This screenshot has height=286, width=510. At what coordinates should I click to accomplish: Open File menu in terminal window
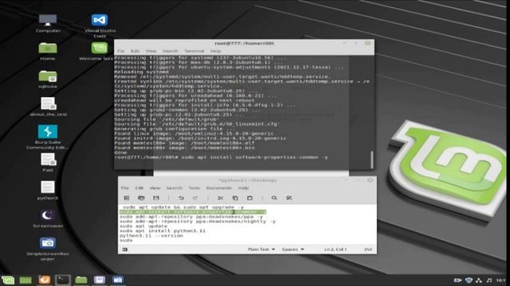click(x=120, y=51)
